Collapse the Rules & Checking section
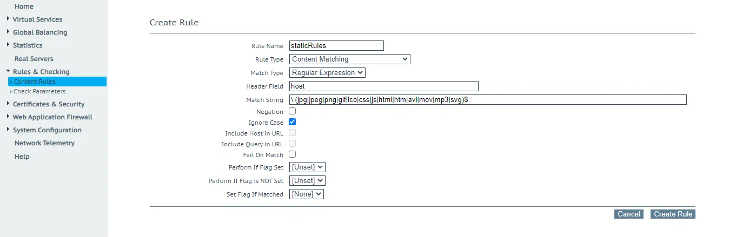Viewport: 736px width, 237px height. tap(8, 71)
